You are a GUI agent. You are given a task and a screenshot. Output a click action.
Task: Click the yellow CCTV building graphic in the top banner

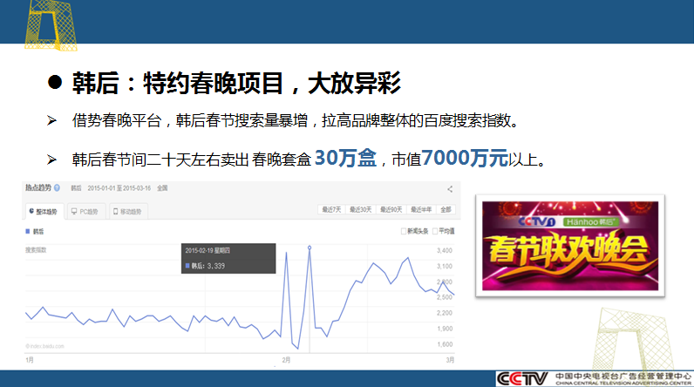click(50, 25)
